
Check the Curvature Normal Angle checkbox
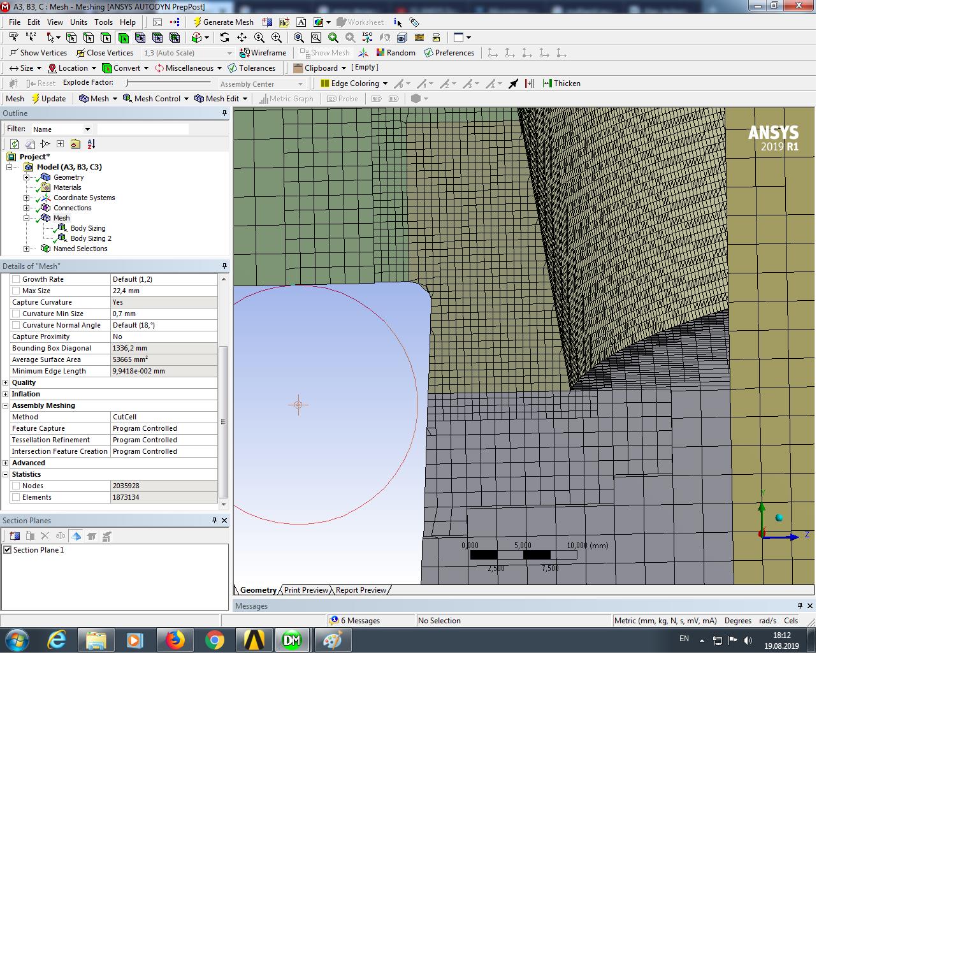click(x=16, y=325)
